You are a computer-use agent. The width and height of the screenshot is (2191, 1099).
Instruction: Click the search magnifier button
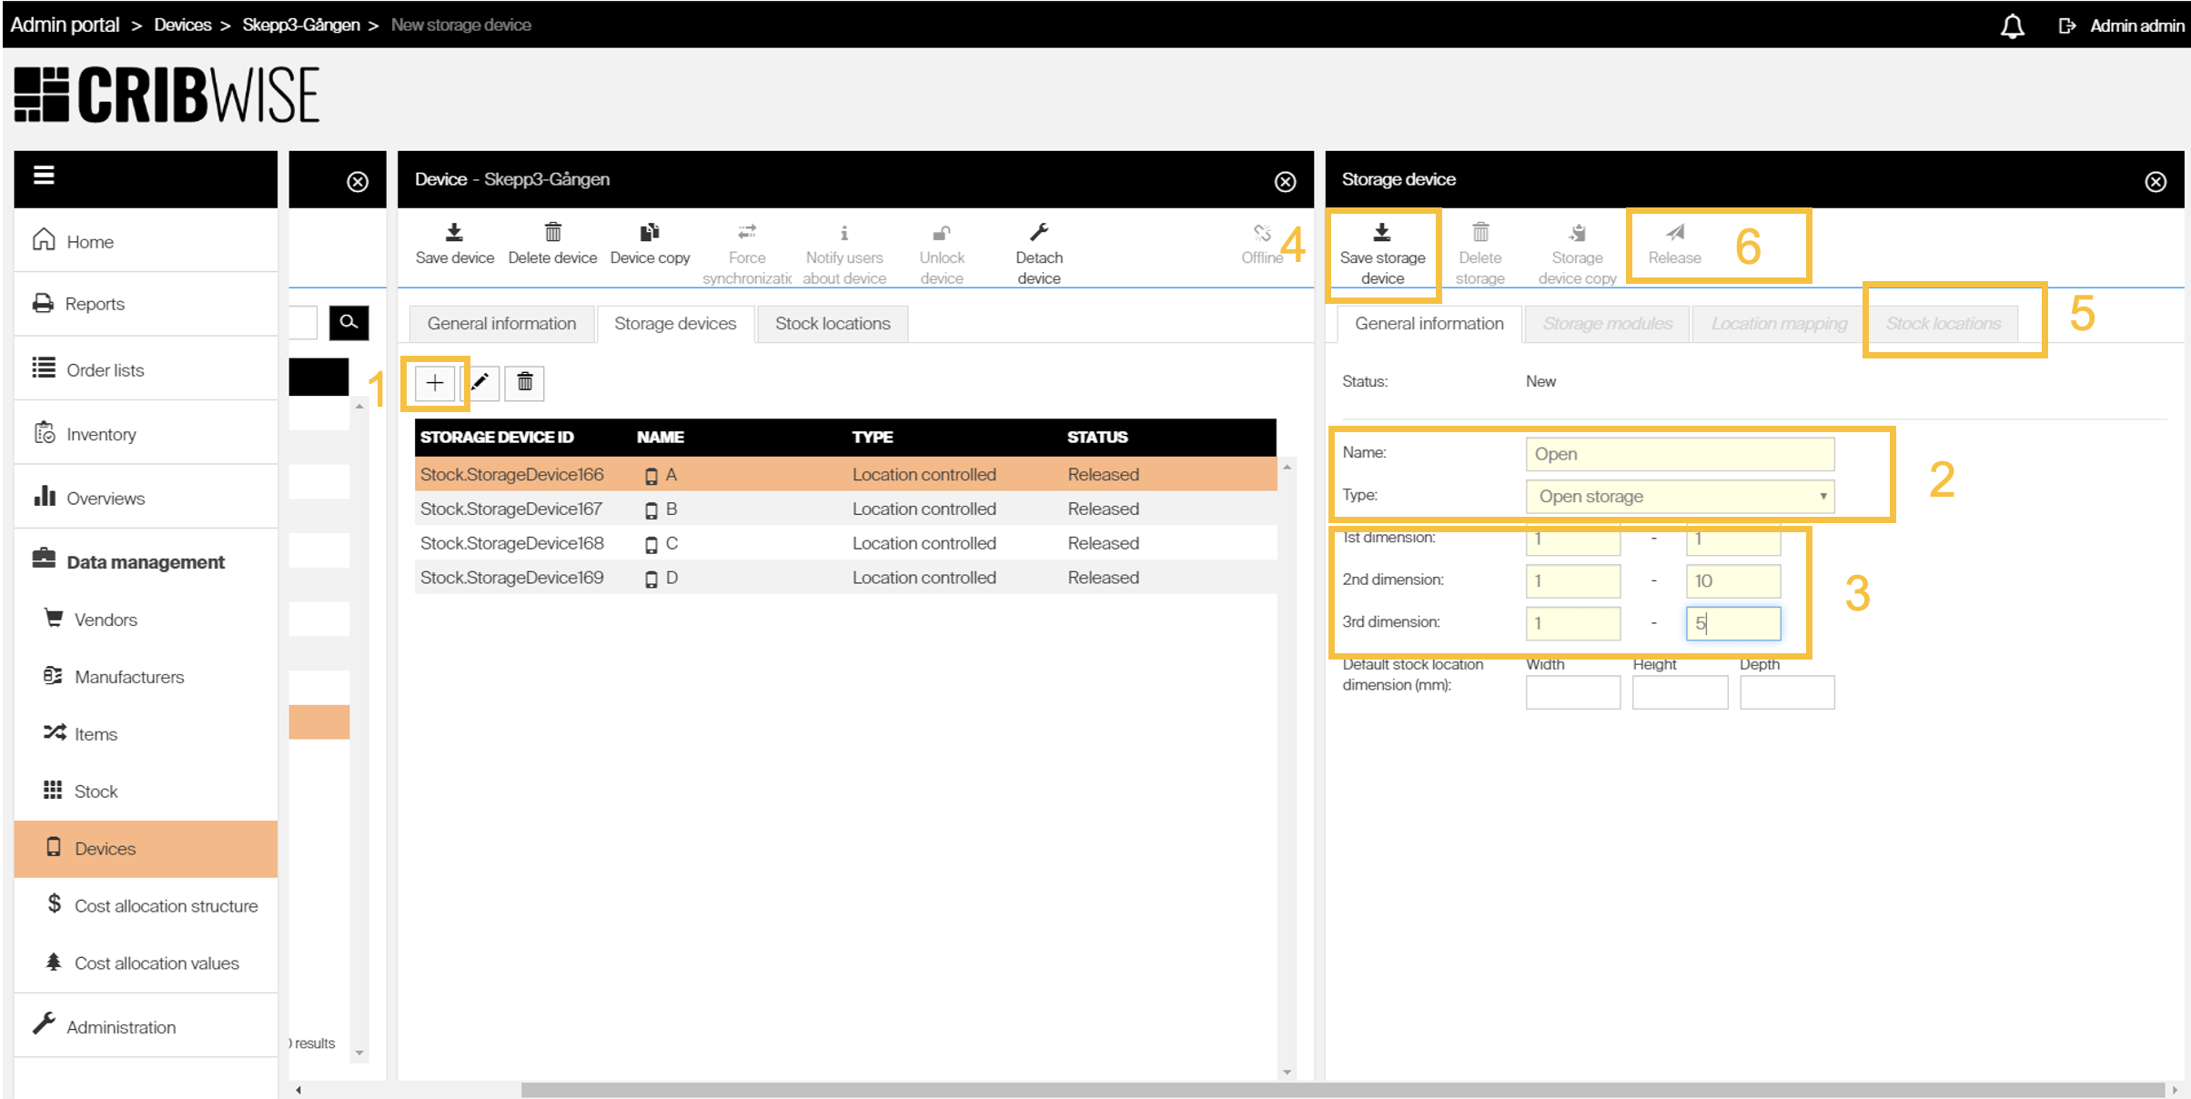point(348,322)
